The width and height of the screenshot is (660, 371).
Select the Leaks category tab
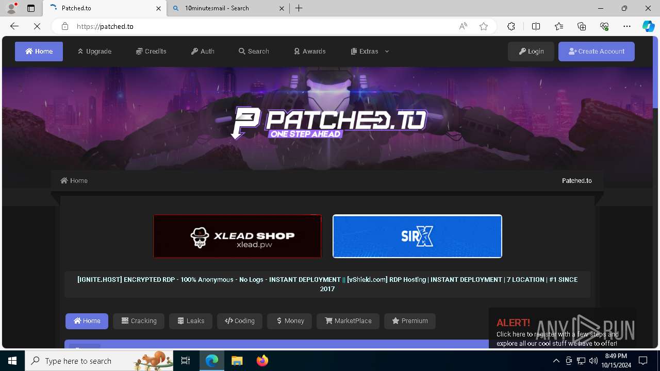[191, 321]
